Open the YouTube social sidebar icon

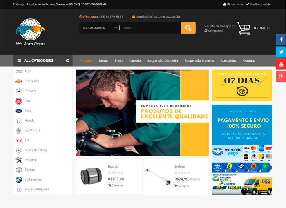(281, 64)
